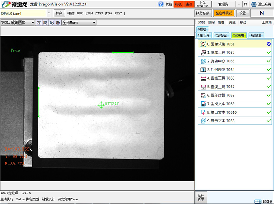
Task: Open the 全部Mark dropdown list
Action: coord(94,23)
